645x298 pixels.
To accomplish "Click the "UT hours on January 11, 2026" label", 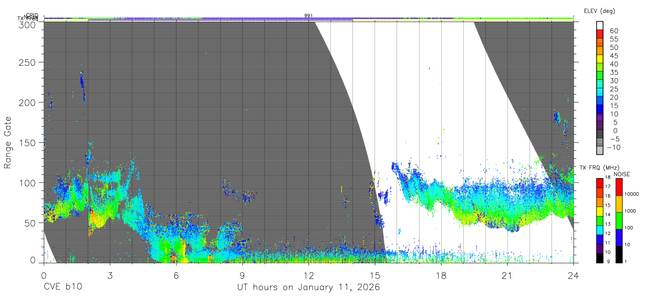I will click(309, 287).
